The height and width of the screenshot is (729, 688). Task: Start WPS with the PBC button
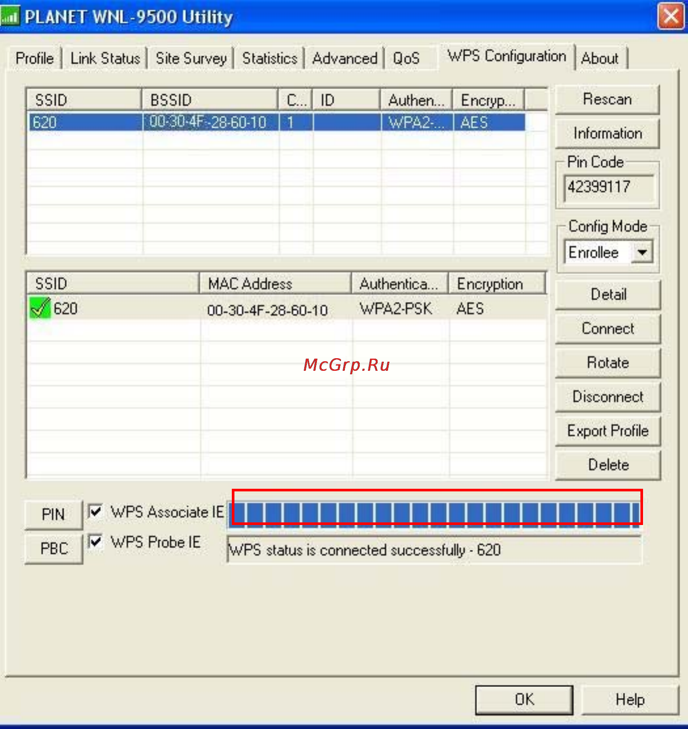(x=53, y=549)
